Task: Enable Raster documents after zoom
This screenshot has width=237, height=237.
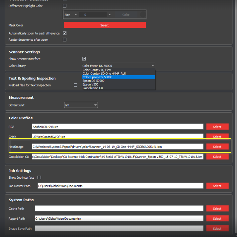Action: [x=65, y=39]
